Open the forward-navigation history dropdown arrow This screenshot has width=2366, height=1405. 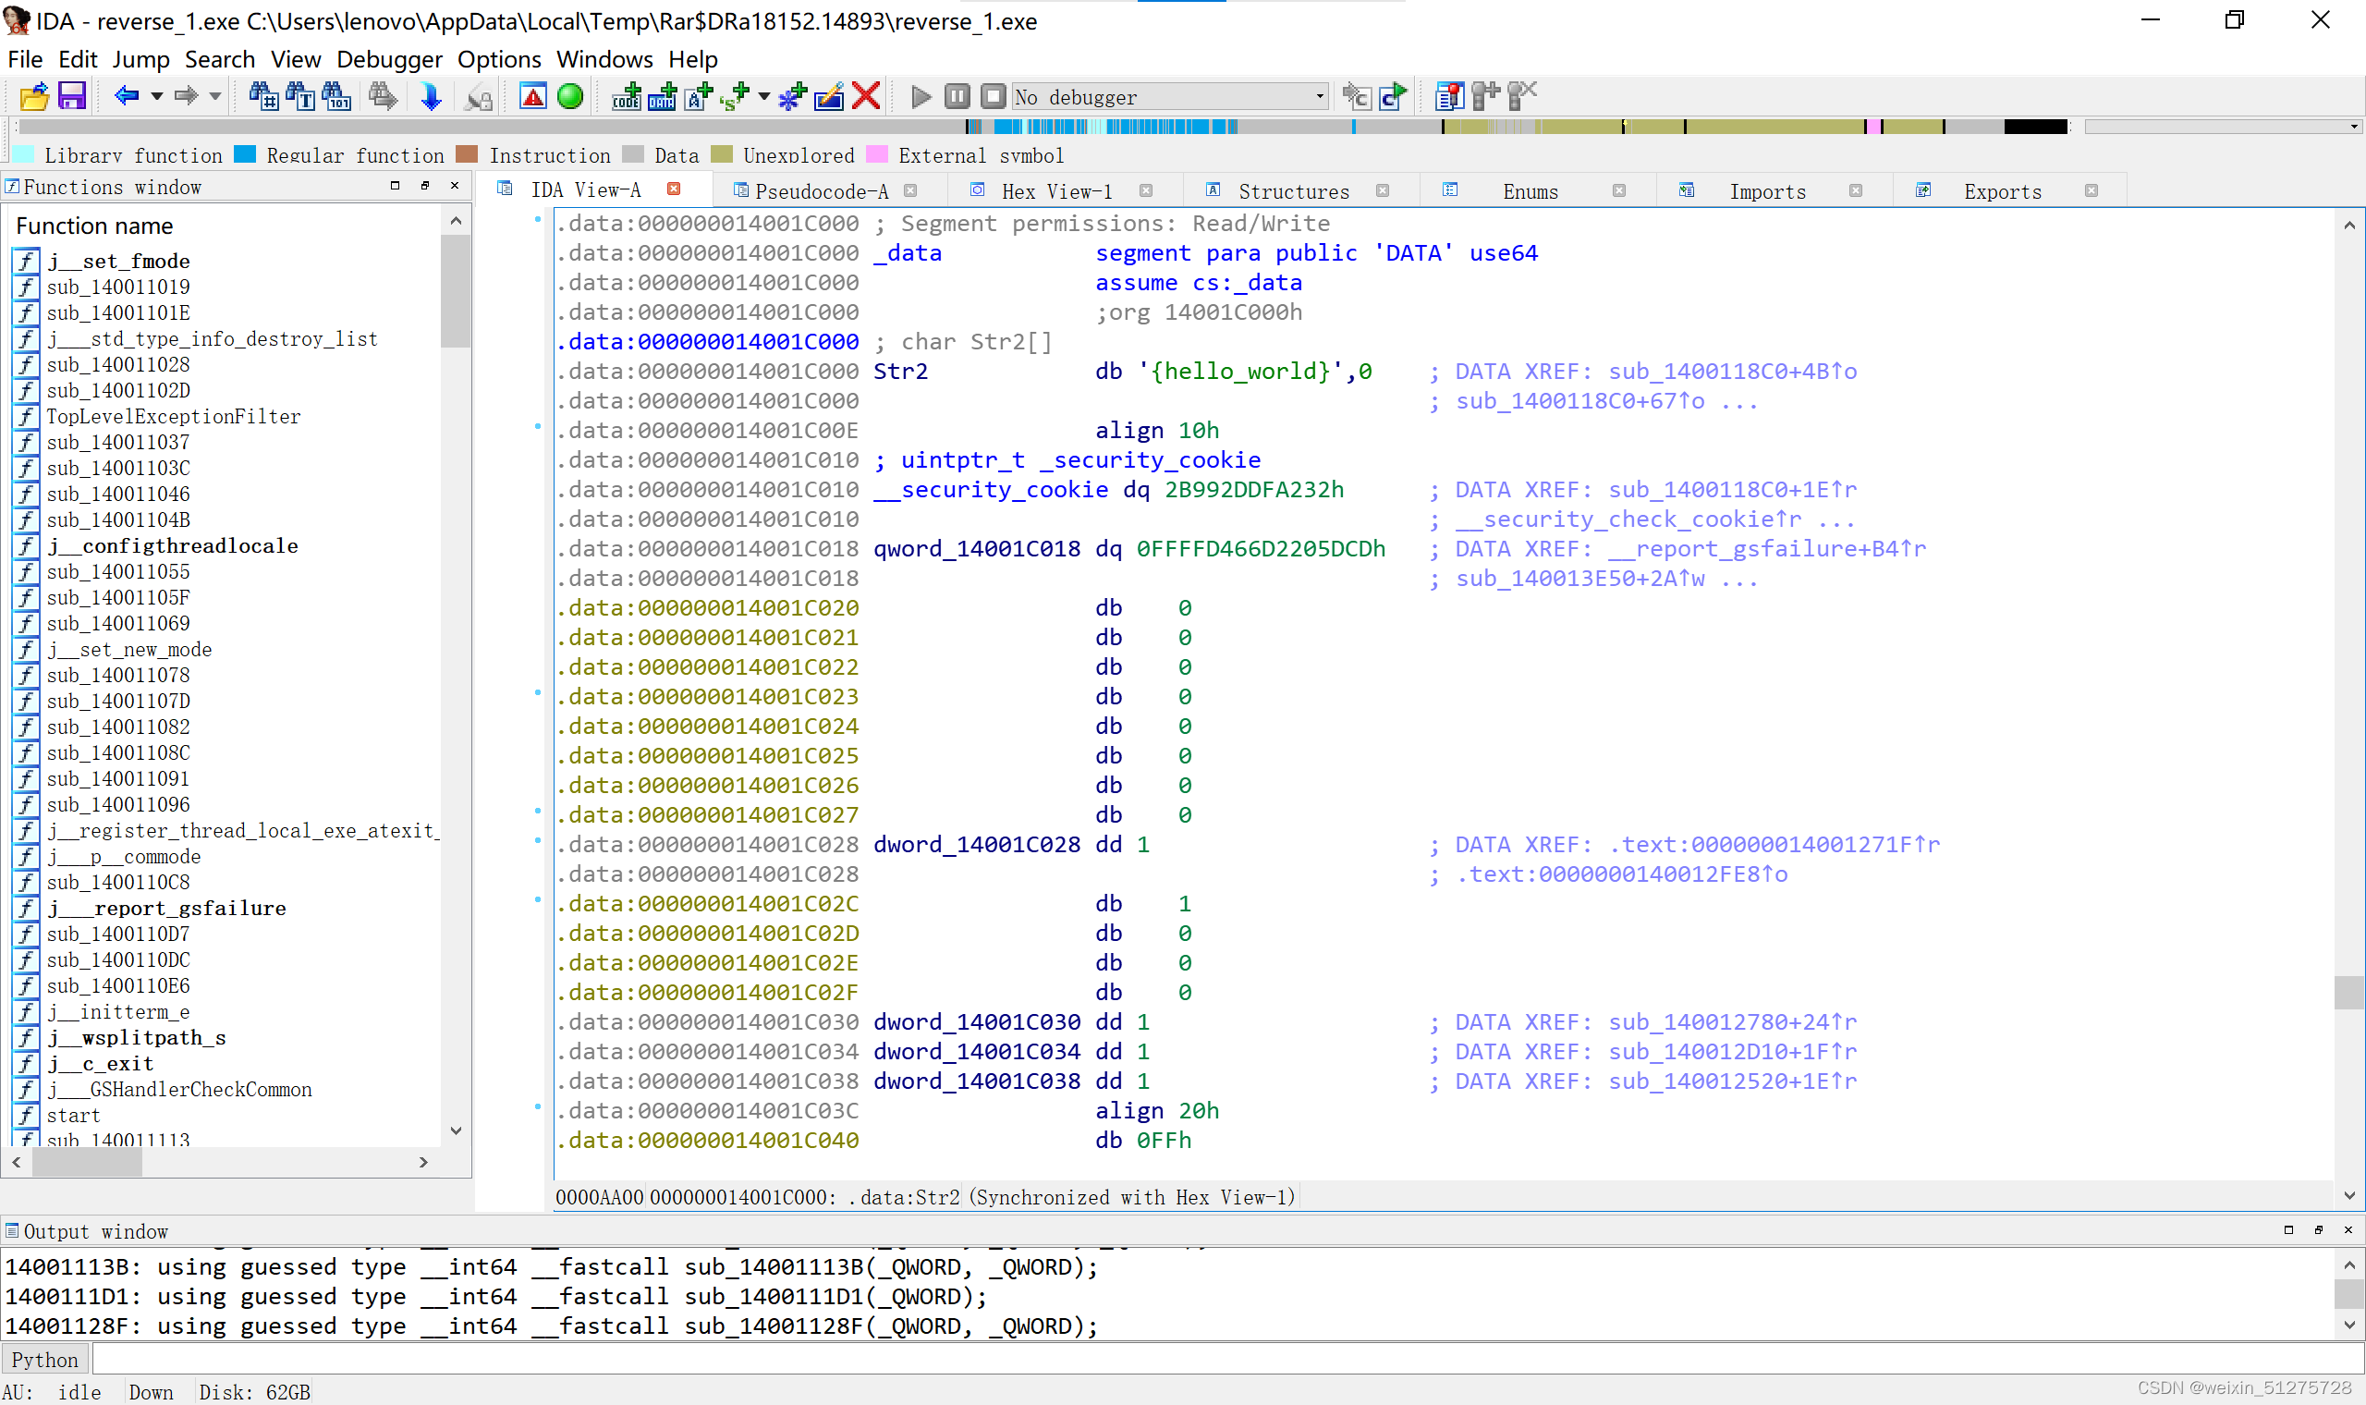tap(215, 96)
